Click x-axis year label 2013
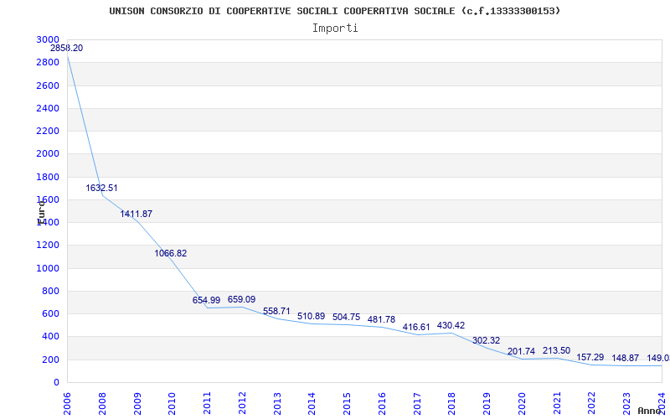This screenshot has width=670, height=419. tap(277, 404)
